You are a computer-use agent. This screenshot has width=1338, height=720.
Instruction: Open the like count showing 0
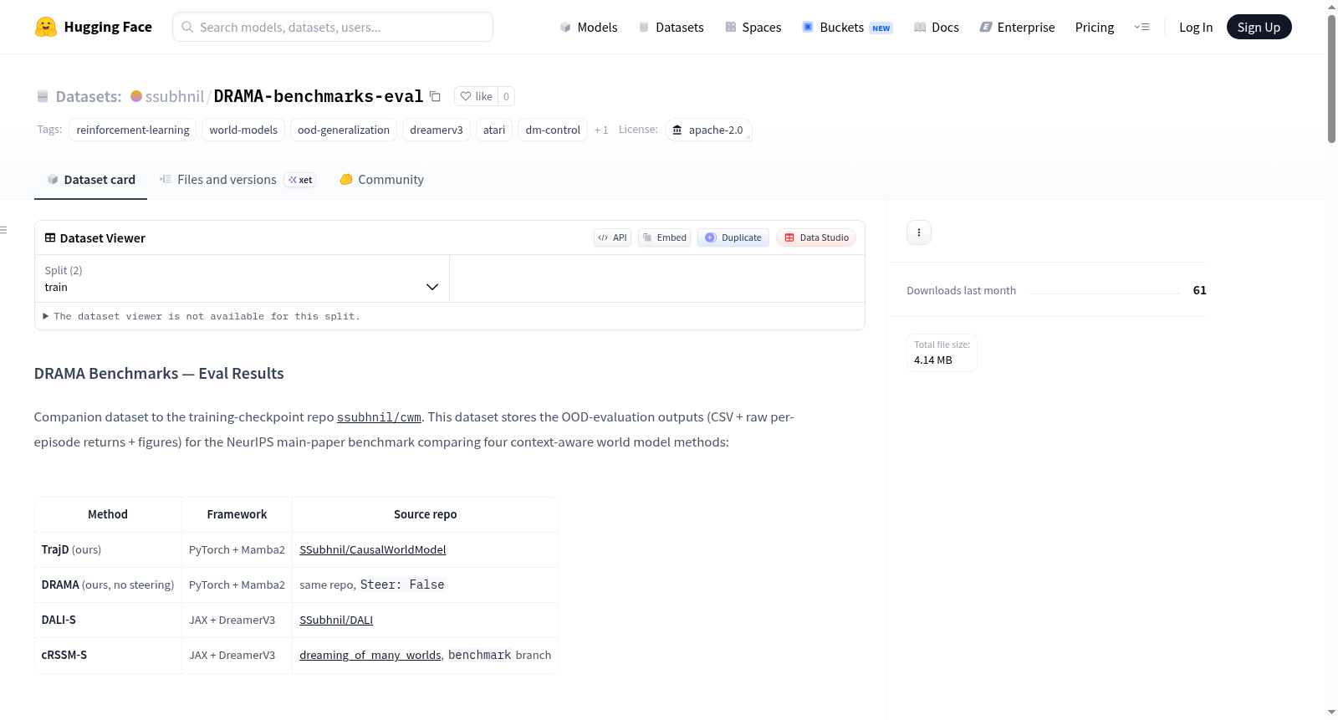pyautogui.click(x=506, y=96)
